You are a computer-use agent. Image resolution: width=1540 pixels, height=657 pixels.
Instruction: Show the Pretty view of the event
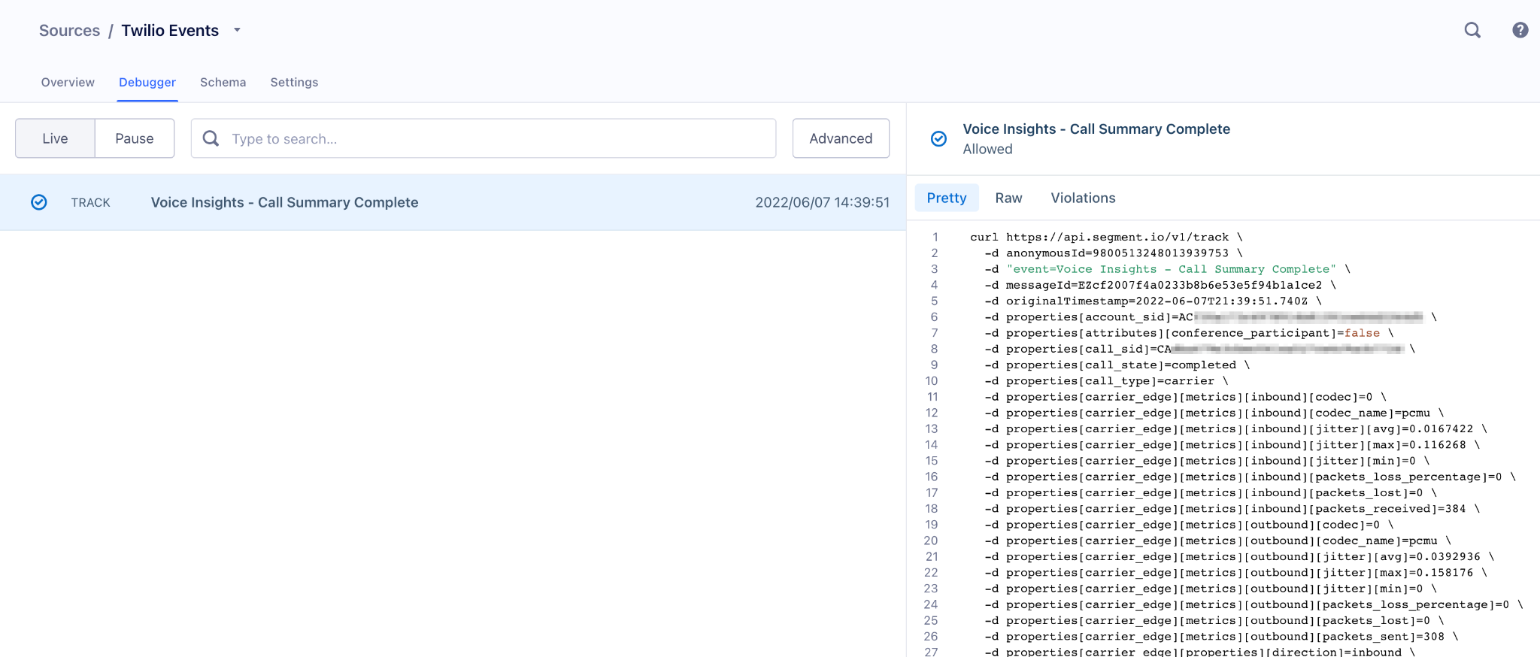[x=946, y=198]
